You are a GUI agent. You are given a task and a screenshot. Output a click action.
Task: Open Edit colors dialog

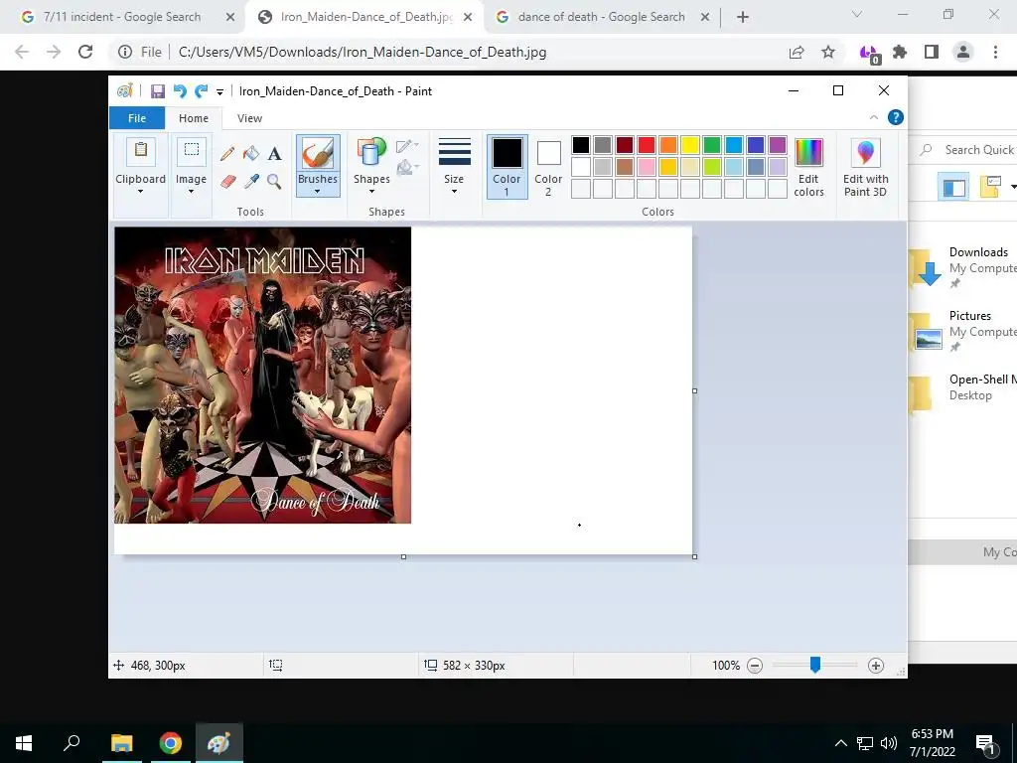coord(808,167)
